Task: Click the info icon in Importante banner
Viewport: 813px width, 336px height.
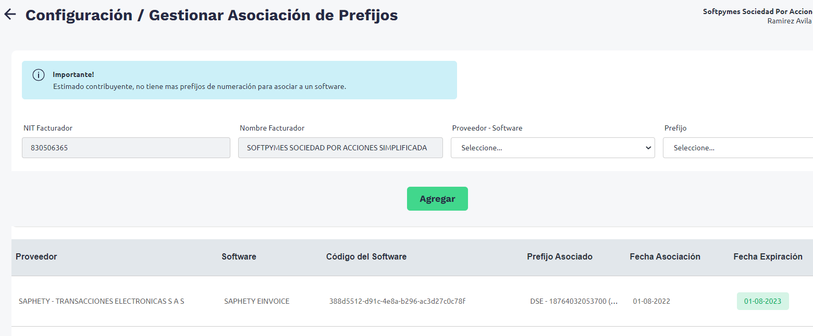Action: (x=39, y=75)
